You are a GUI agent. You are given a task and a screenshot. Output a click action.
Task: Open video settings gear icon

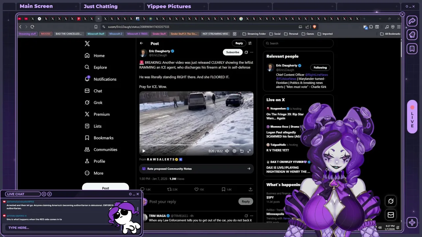234,151
